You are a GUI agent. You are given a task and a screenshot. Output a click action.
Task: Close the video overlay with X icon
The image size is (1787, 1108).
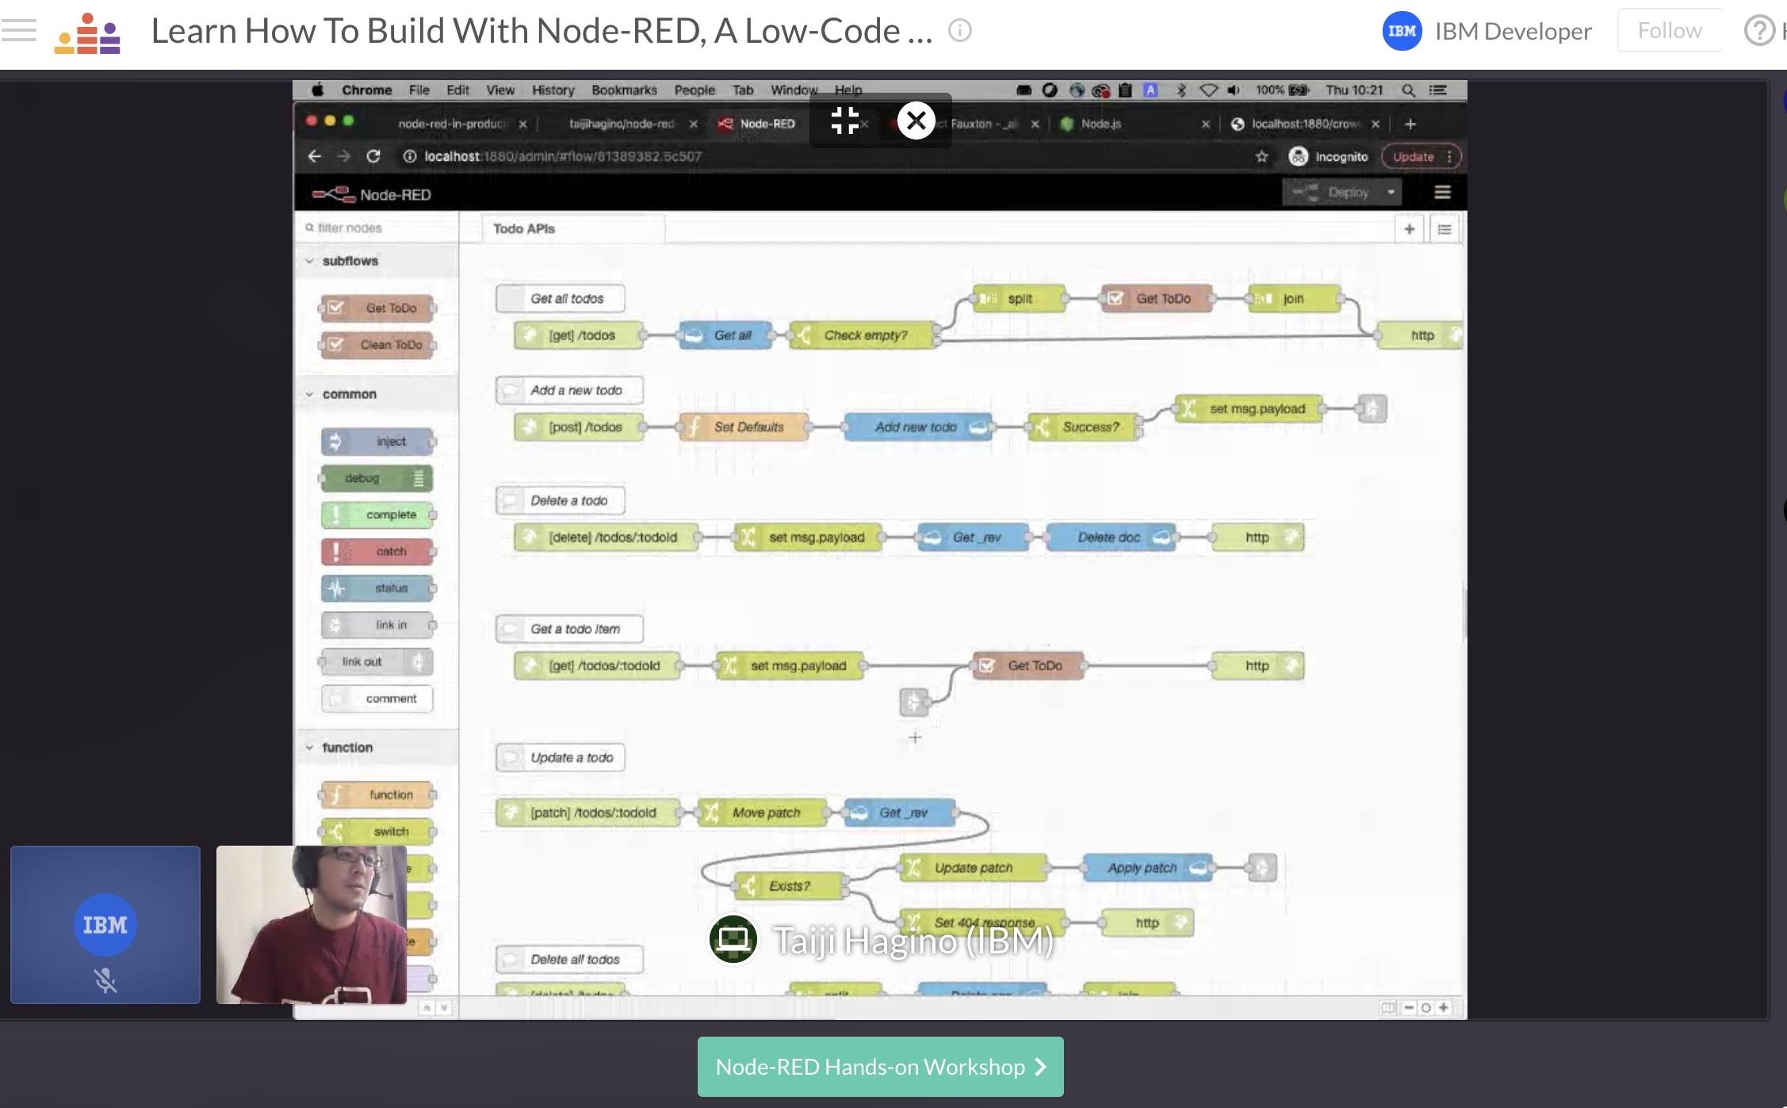[916, 120]
